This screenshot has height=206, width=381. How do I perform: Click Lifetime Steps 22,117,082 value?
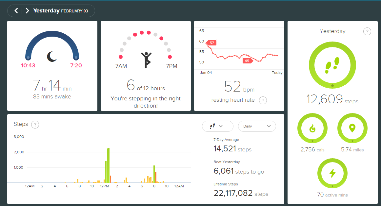tap(241, 193)
